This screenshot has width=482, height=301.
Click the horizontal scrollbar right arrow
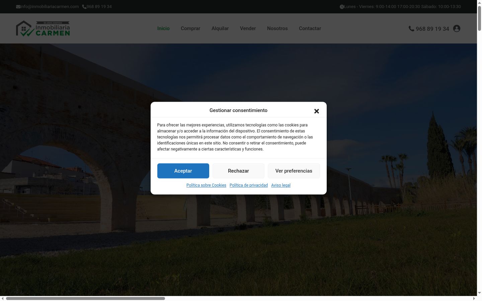coord(474,298)
